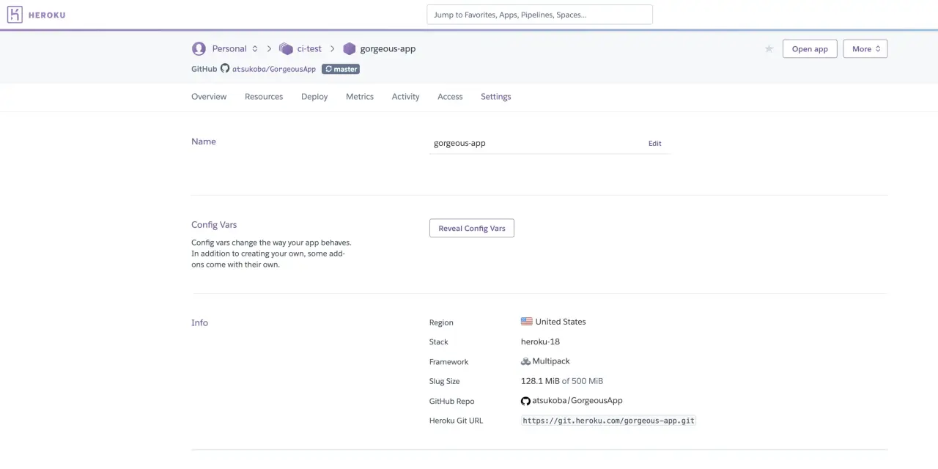The width and height of the screenshot is (938, 469).
Task: View the Metrics tab
Action: [360, 97]
